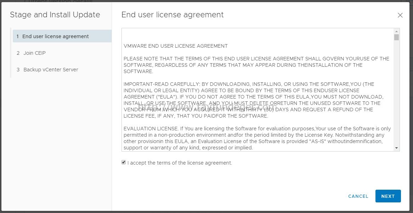
Task: Click the 'IMPORTANT-READ CAREFULLY' paragraph start
Action: coord(162,84)
